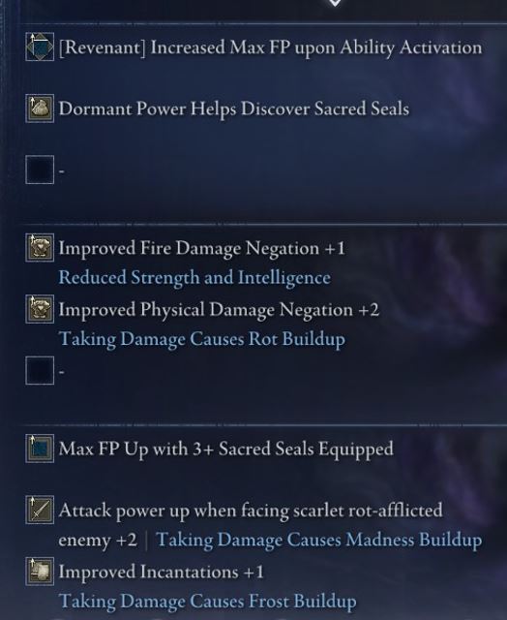Click "Taking Damage Causes Madness Buildup" text
This screenshot has height=620, width=507.
pyautogui.click(x=319, y=541)
